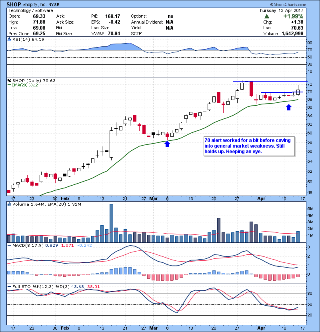Click the Feb label on the bottom date axis
The image size is (320, 332).
65,328
